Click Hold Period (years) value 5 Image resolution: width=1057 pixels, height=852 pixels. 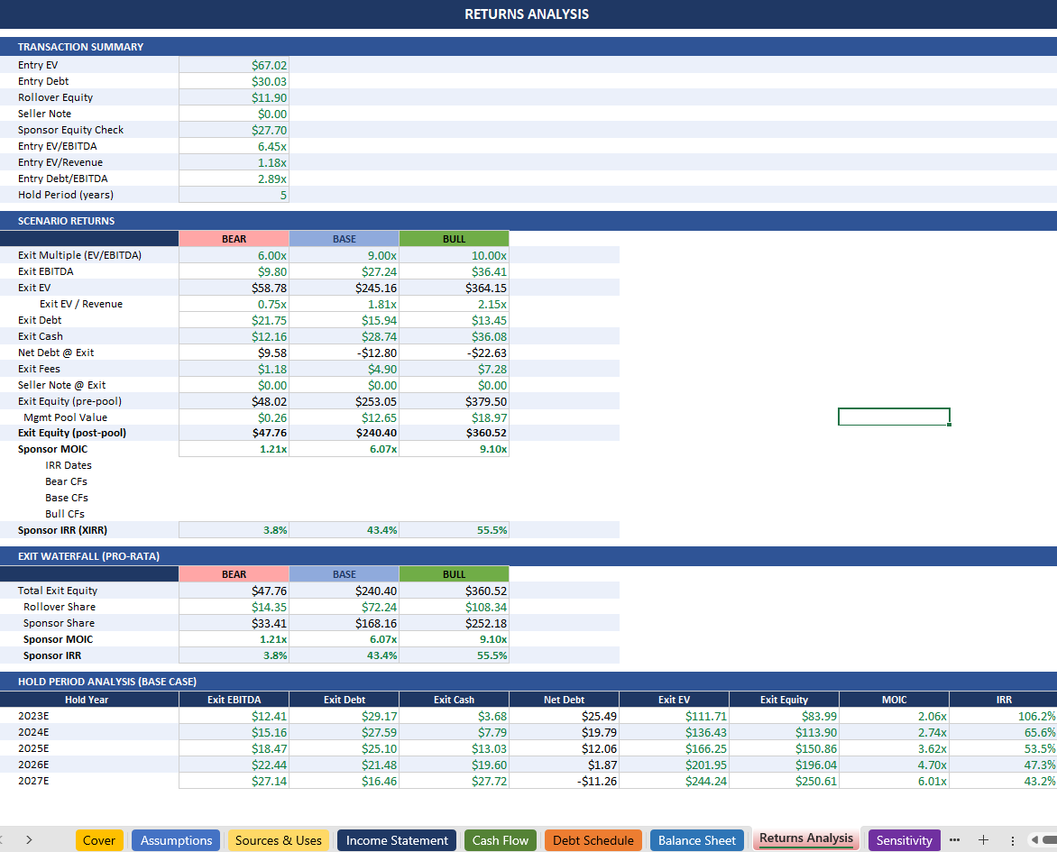pos(234,195)
